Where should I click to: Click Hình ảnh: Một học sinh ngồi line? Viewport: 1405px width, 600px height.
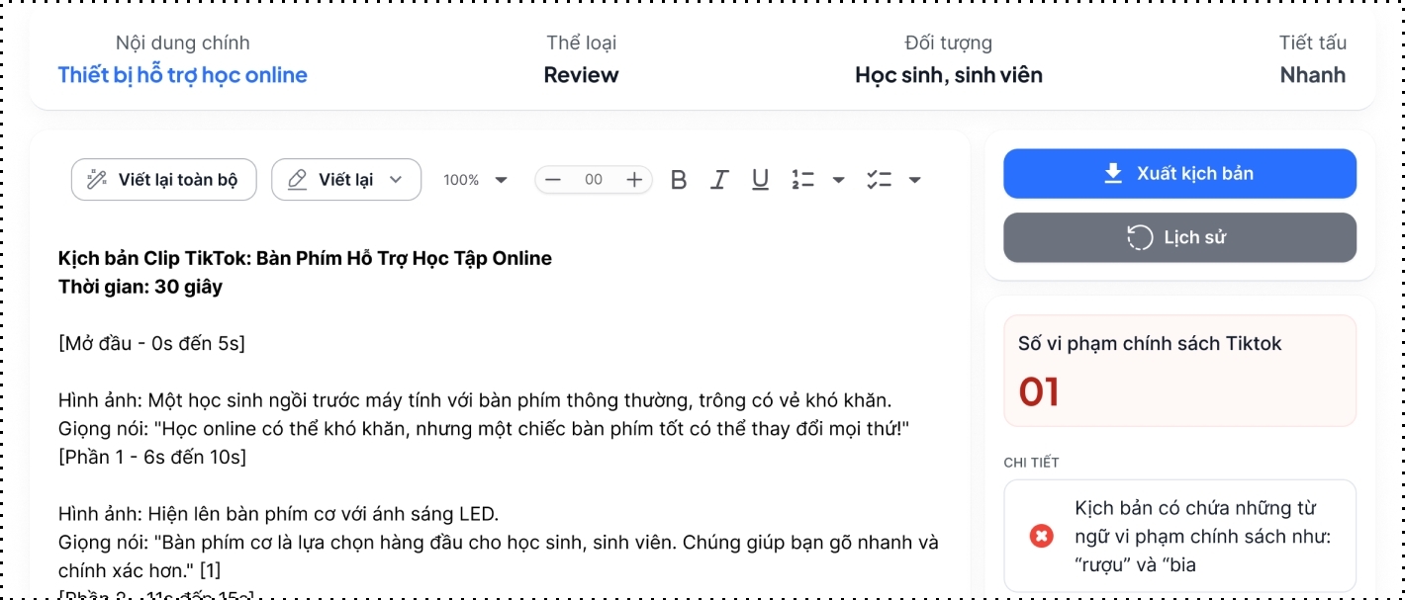coord(475,400)
